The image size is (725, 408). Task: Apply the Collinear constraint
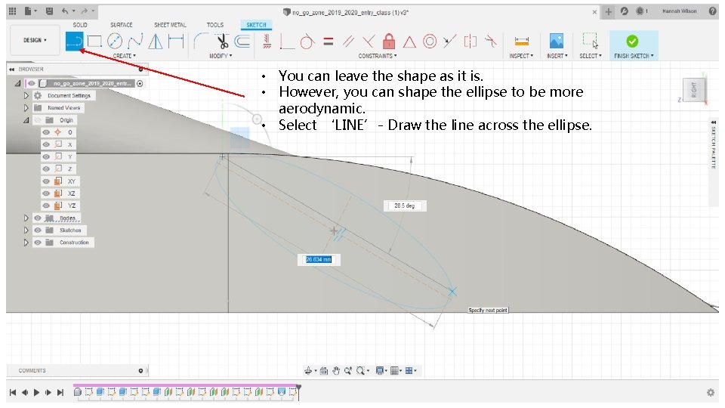coord(449,42)
